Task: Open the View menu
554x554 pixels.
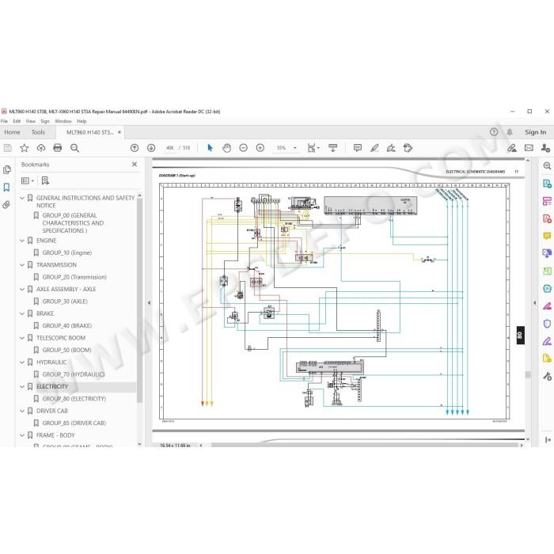Action: point(30,121)
